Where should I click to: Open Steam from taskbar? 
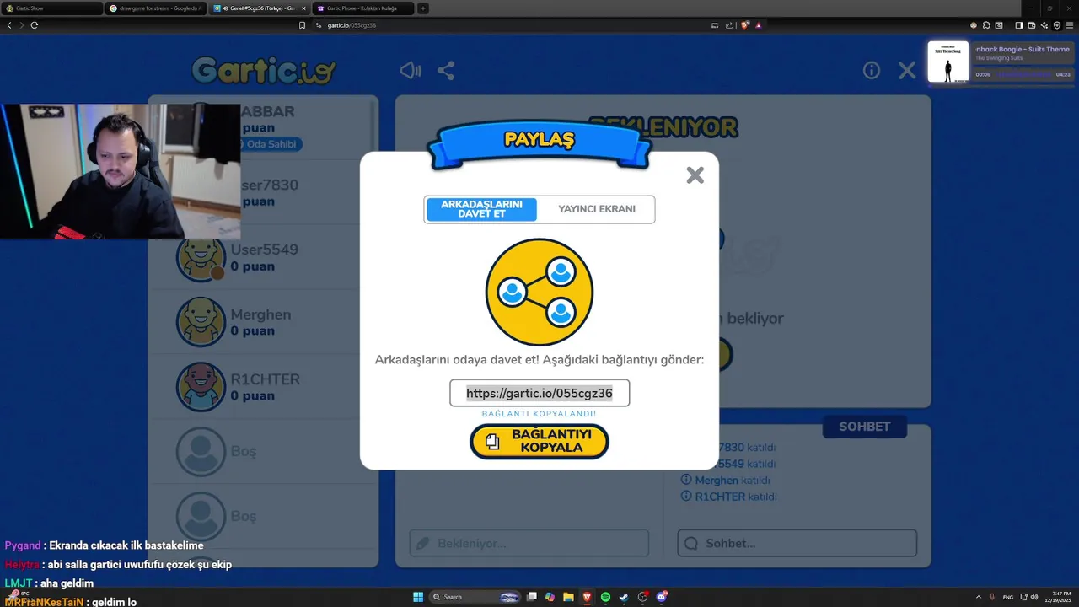(x=625, y=597)
